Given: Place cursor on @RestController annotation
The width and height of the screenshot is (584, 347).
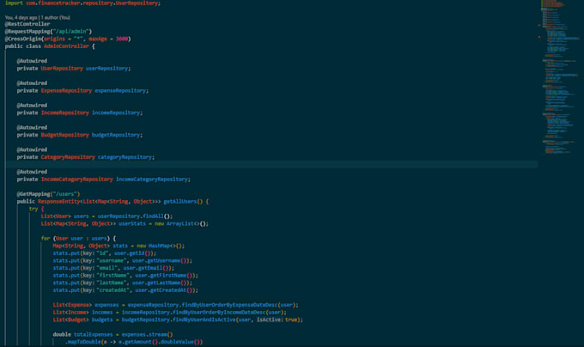Looking at the screenshot, I should click(x=27, y=24).
